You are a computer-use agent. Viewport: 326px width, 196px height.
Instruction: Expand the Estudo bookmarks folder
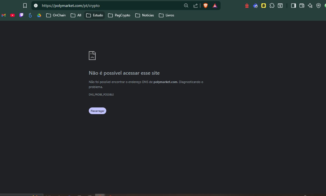coord(95,15)
